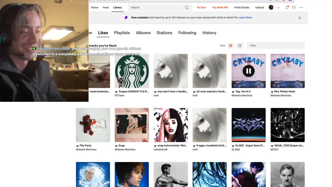Unlike Tag, You're It heart icon

(233, 92)
